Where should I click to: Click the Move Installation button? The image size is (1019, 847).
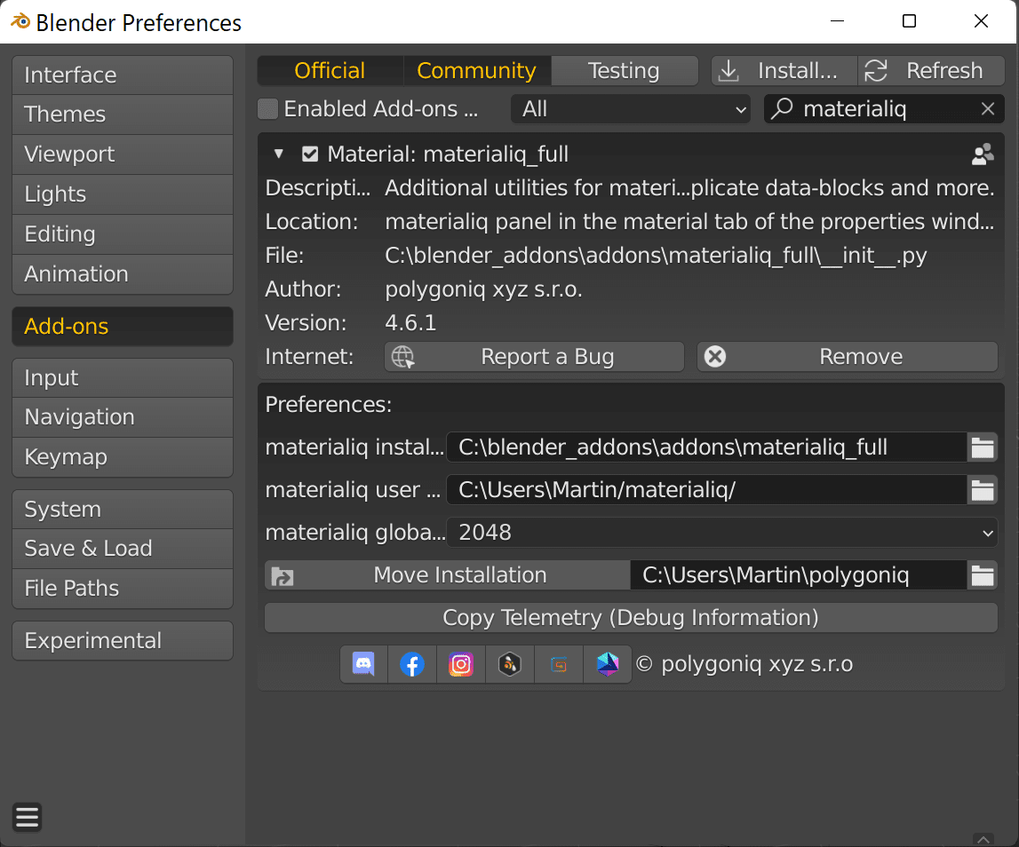[448, 575]
